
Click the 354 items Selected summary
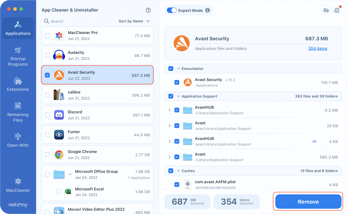(237, 202)
